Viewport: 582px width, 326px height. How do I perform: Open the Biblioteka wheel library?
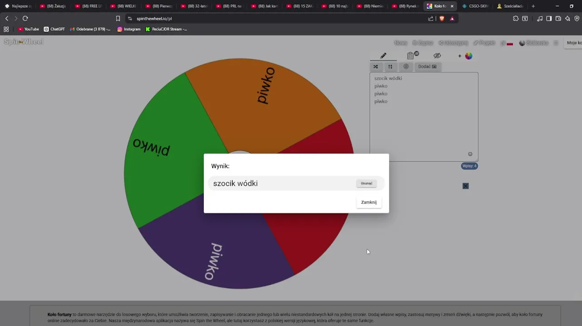coord(534,43)
